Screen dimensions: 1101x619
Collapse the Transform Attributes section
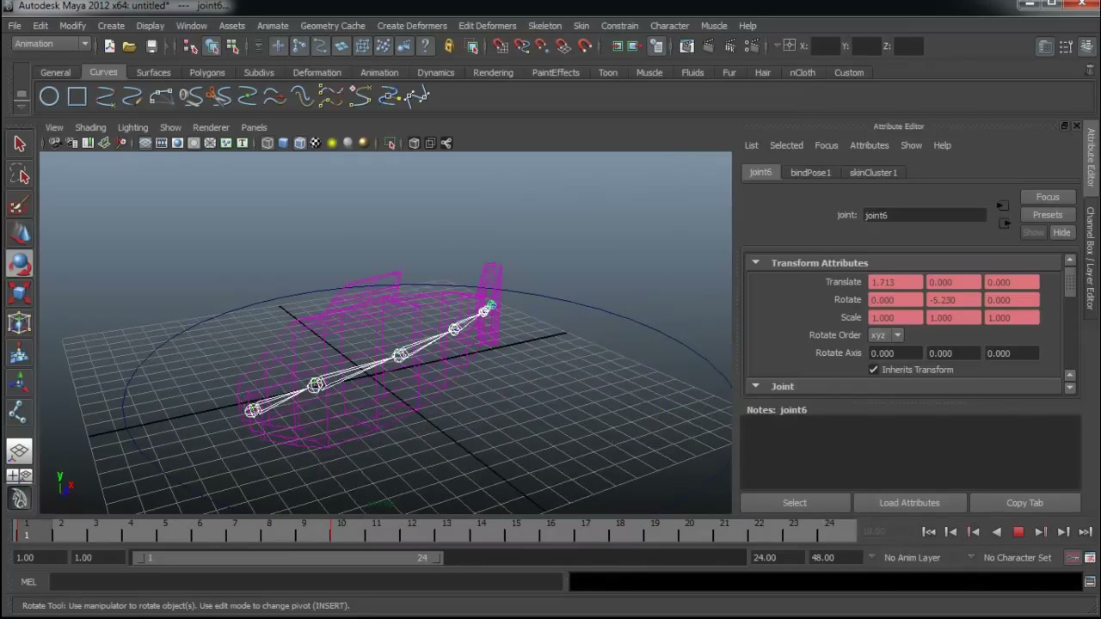pos(755,263)
